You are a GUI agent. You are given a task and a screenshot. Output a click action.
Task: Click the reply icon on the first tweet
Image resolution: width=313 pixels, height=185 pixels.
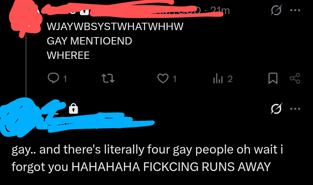click(53, 78)
